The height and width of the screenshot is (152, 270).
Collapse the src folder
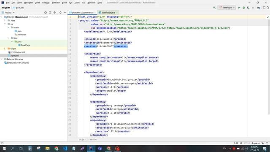point(5,24)
